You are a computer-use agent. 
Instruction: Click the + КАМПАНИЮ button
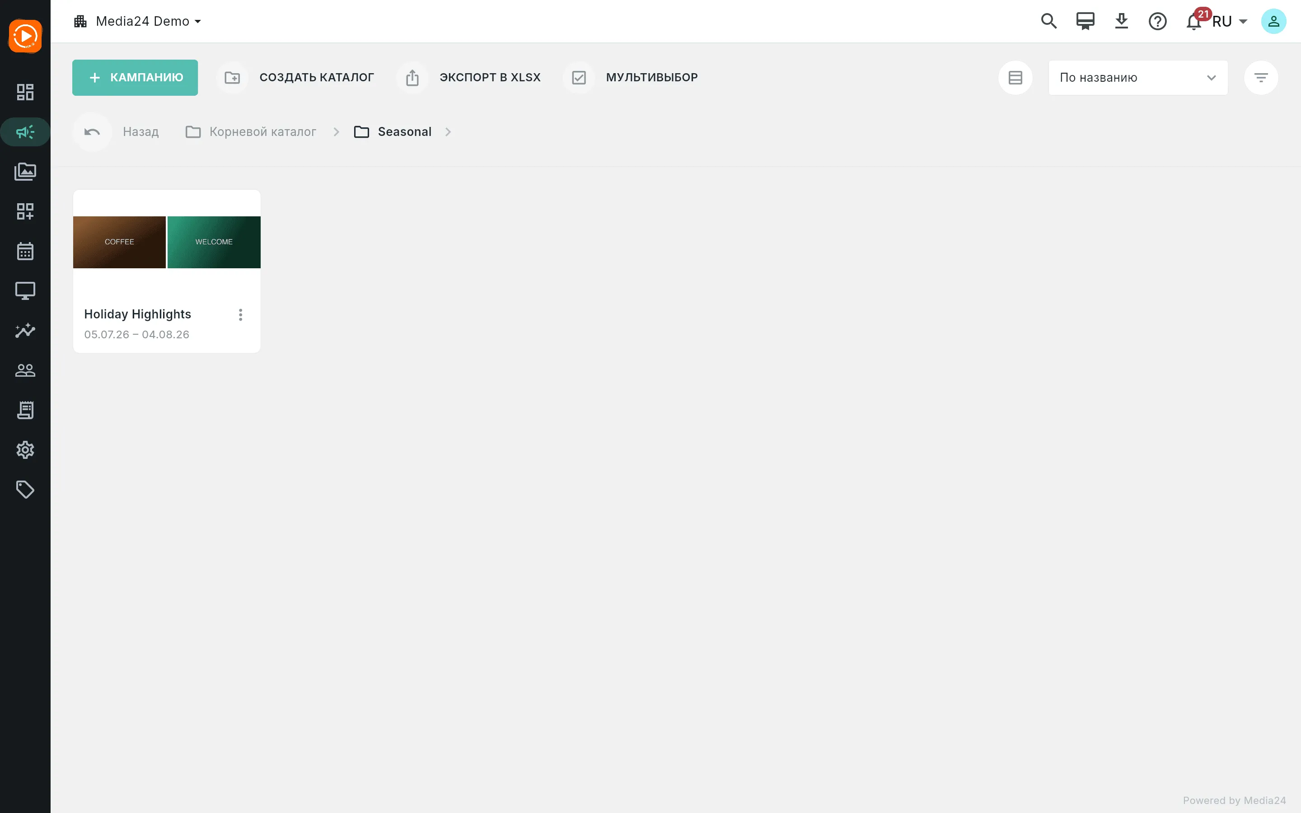(135, 77)
